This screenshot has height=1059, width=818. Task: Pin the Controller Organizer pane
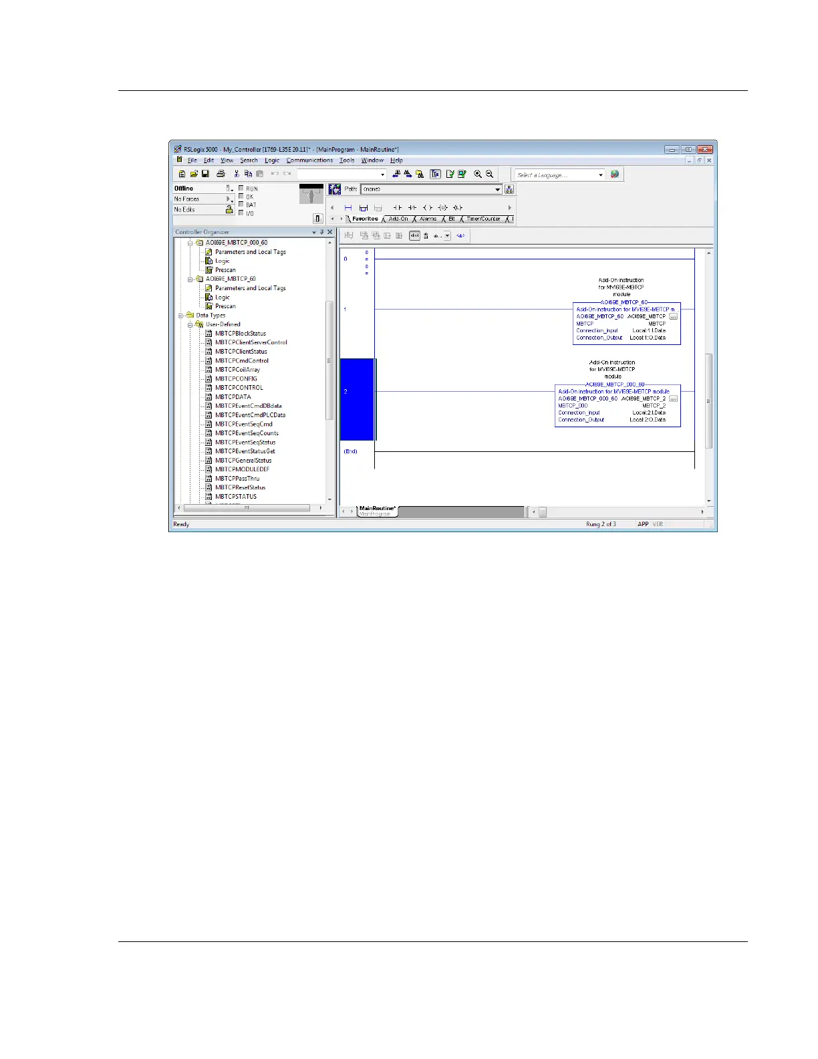(321, 232)
